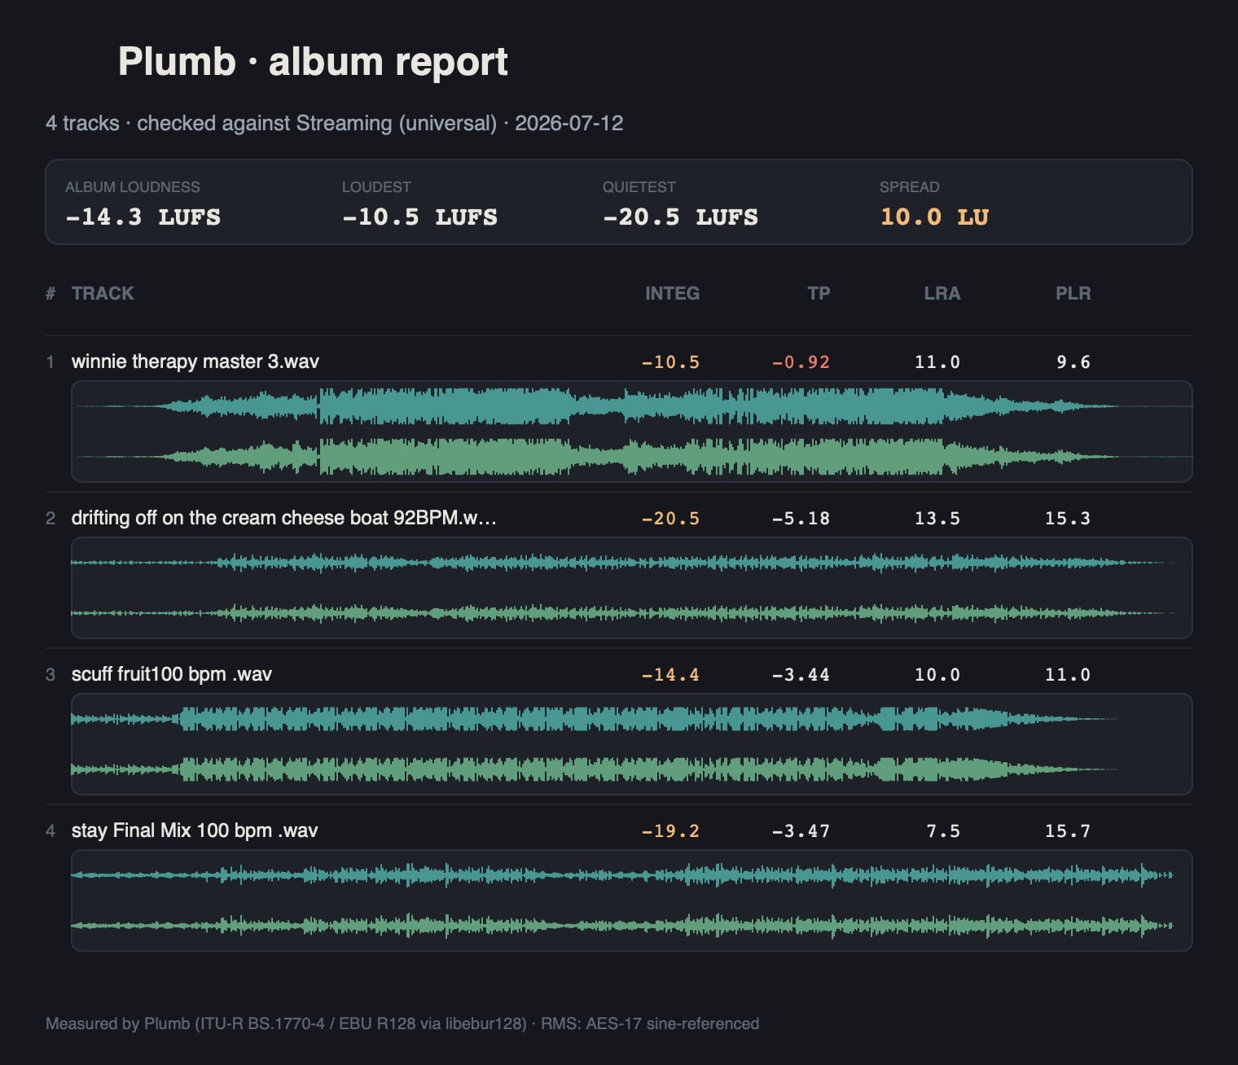This screenshot has width=1238, height=1065.
Task: Click true peak value −5.18
Action: tap(801, 519)
